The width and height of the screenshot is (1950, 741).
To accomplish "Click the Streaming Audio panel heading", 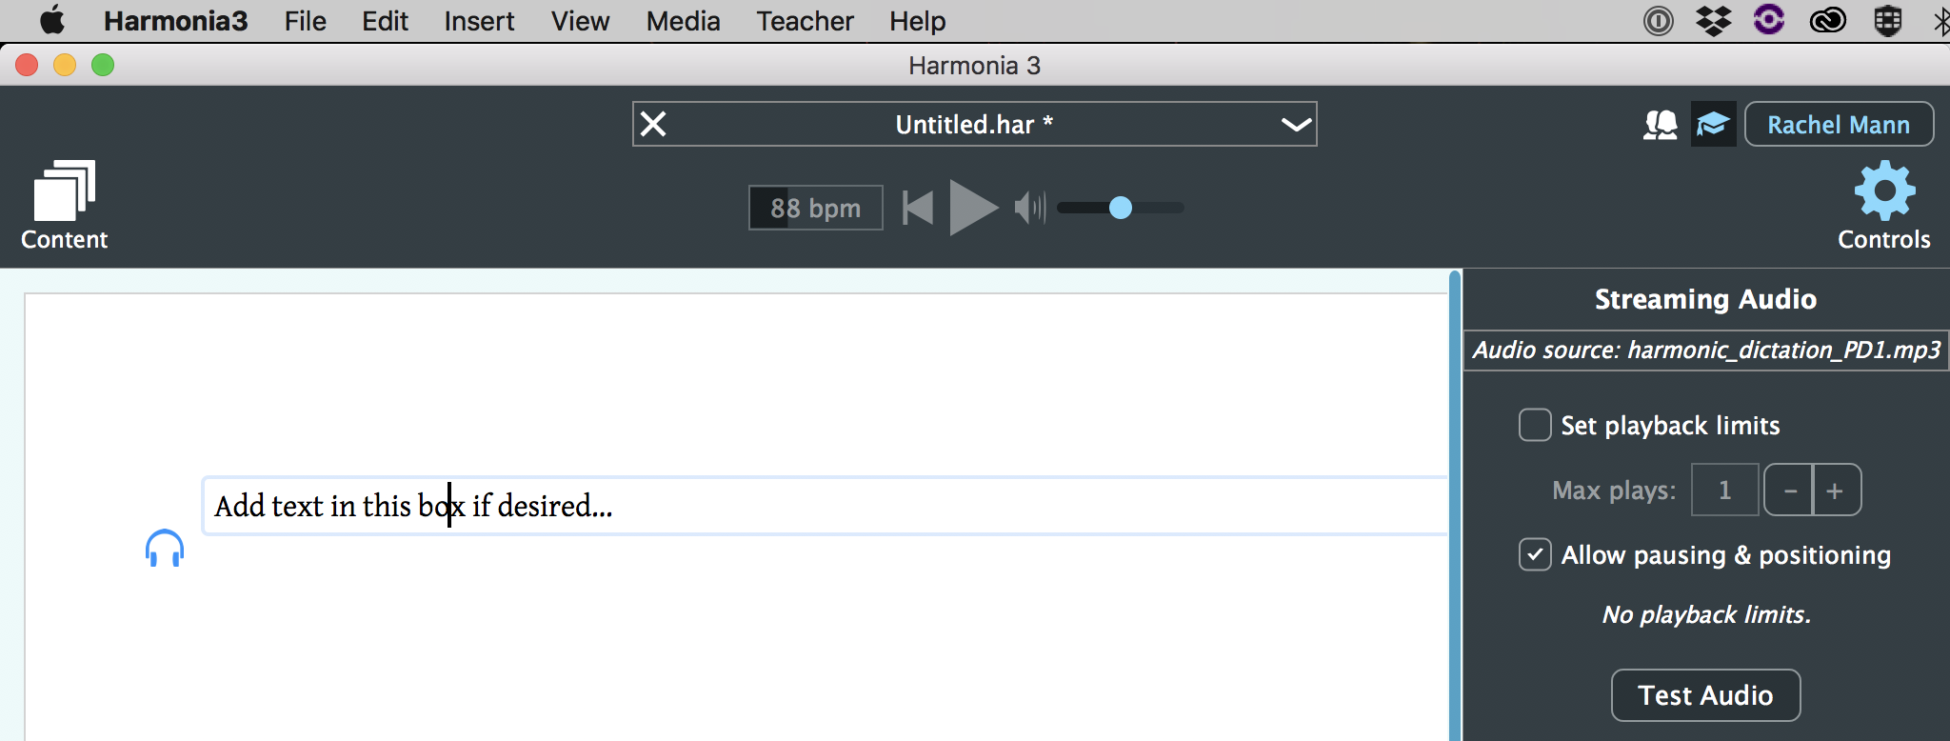I will click(1705, 299).
